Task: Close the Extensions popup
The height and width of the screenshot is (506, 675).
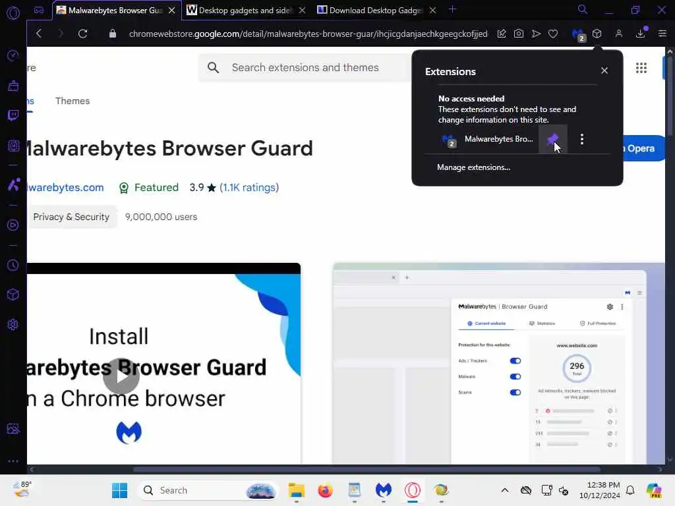Action: pyautogui.click(x=604, y=70)
